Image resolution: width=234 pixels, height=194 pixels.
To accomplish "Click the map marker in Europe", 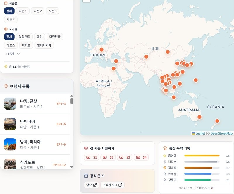I will click(101, 50).
